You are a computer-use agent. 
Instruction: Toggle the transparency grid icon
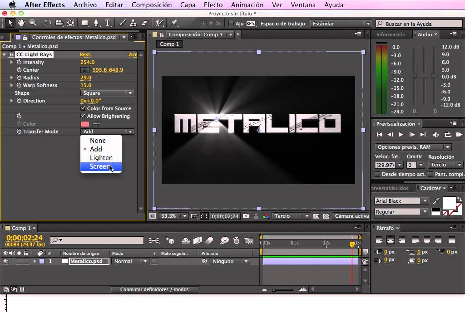[326, 216]
